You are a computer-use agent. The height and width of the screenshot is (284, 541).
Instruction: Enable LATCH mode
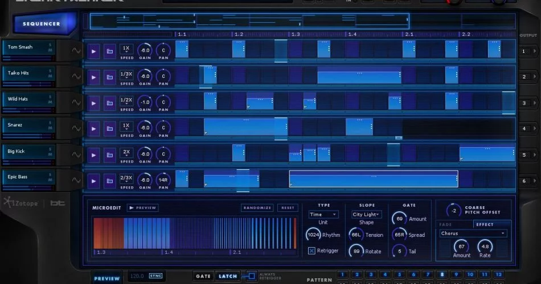(x=228, y=276)
